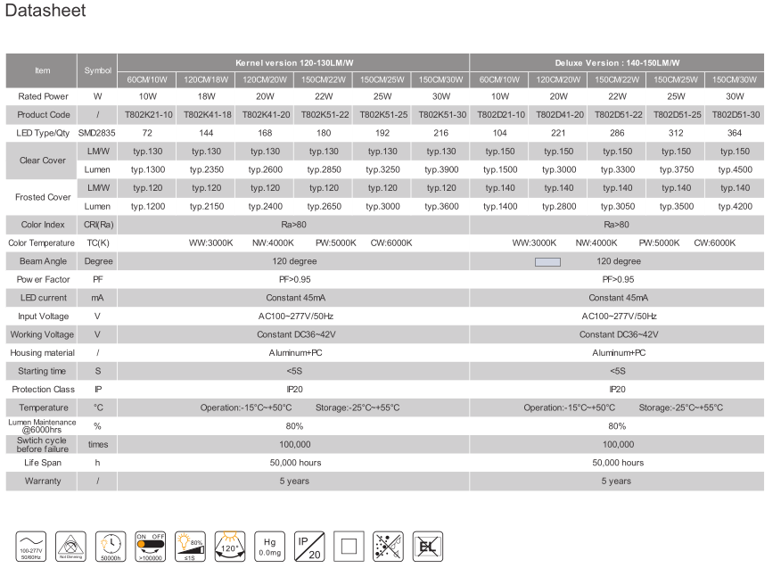Click the 50000h lifespan clock icon
The image size is (781, 568).
[111, 548]
